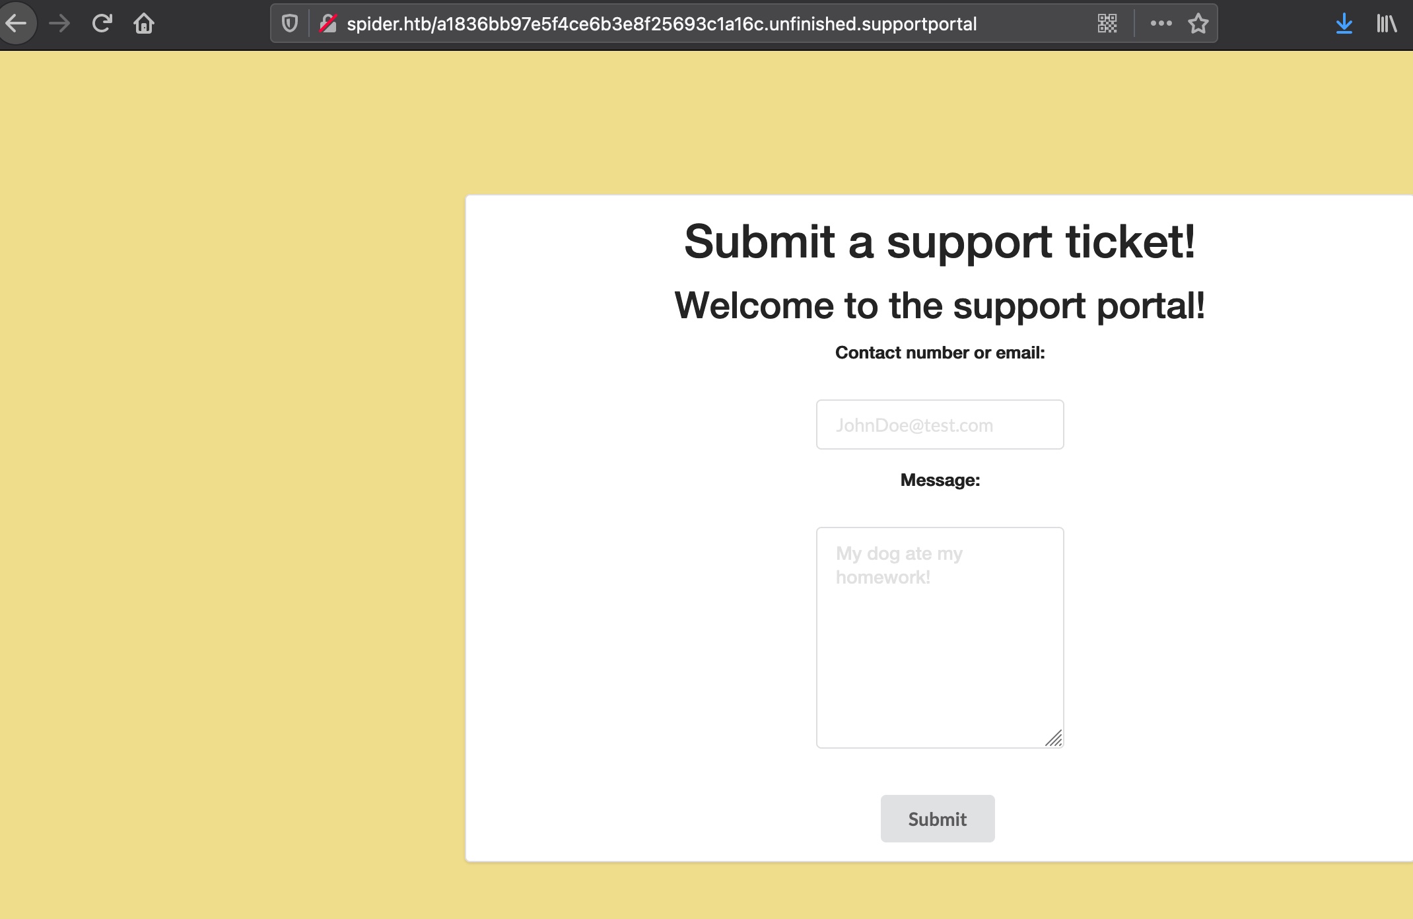The height and width of the screenshot is (919, 1413).
Task: Click the 'Welcome to the support portal!' heading
Action: tap(940, 306)
